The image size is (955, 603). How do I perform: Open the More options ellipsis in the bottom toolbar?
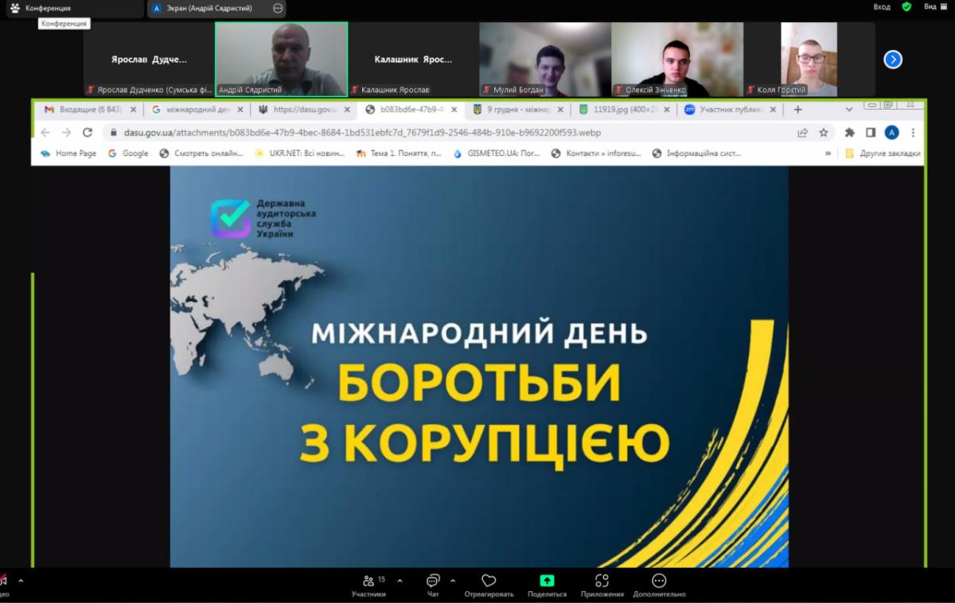pos(659,585)
